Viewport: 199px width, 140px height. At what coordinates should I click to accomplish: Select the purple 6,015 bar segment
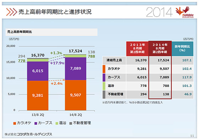pos(38,71)
